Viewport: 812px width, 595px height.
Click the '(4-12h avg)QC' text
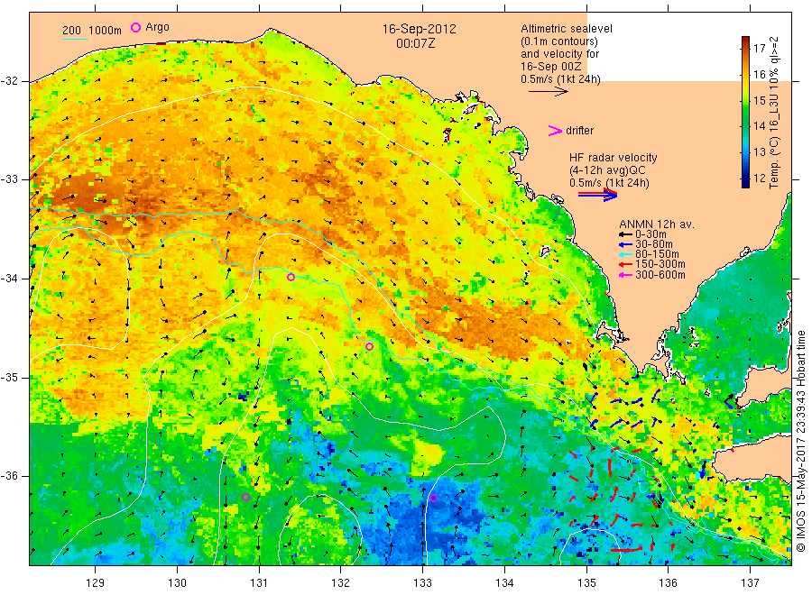pos(607,170)
